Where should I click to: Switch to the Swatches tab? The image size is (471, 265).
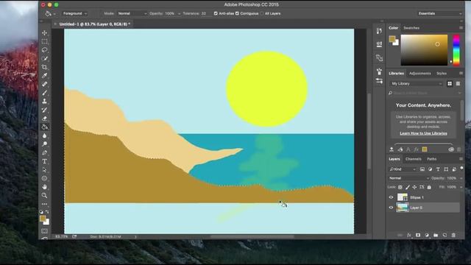411,28
